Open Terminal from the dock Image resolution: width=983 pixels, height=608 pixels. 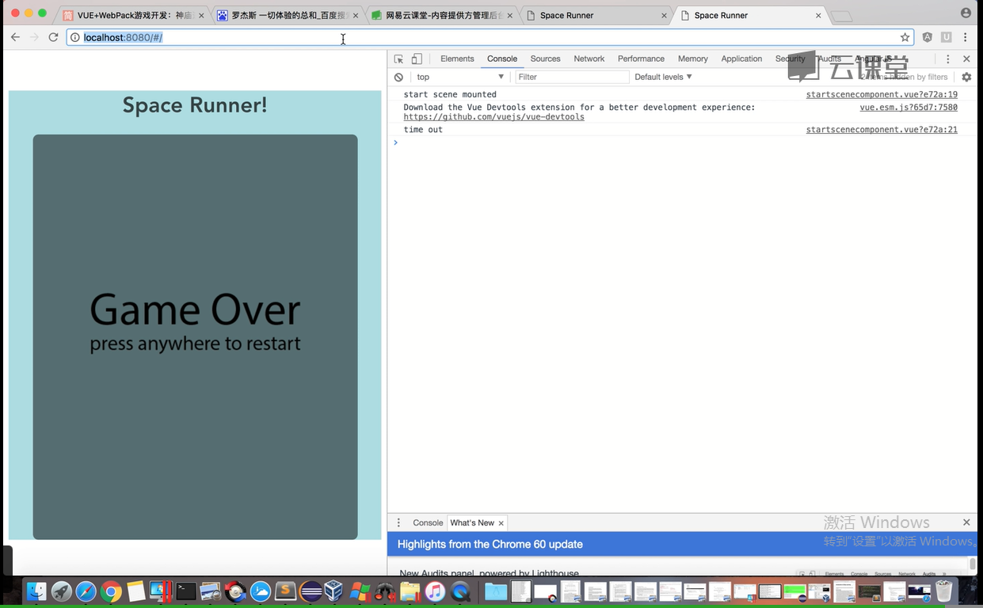click(186, 591)
